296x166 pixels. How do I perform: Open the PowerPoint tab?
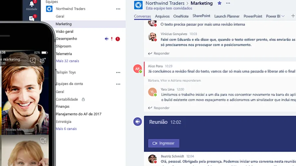pyautogui.click(x=253, y=16)
